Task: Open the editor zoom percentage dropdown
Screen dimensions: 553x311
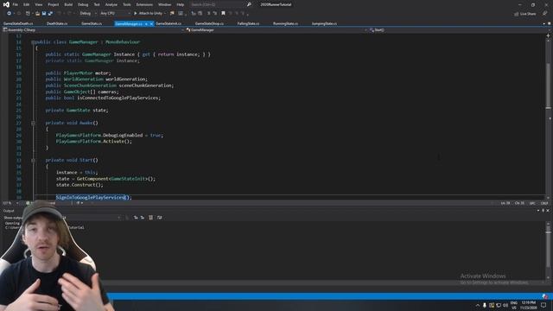Action: tap(10, 203)
